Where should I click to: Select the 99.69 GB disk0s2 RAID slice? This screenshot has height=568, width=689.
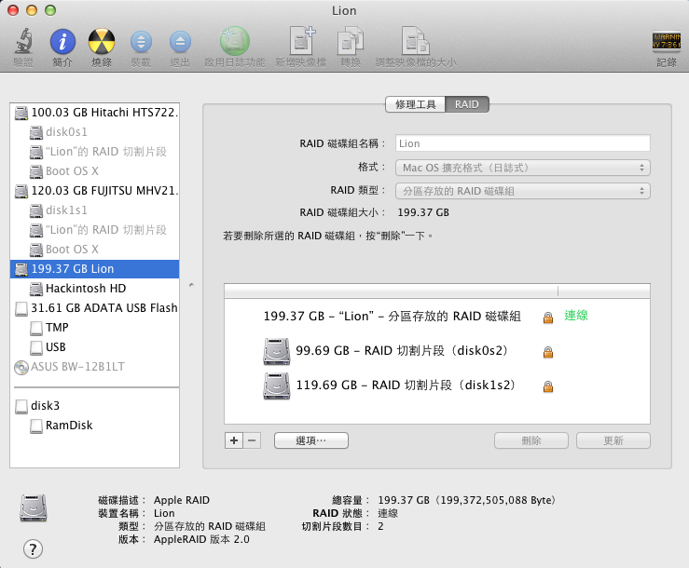[436, 351]
